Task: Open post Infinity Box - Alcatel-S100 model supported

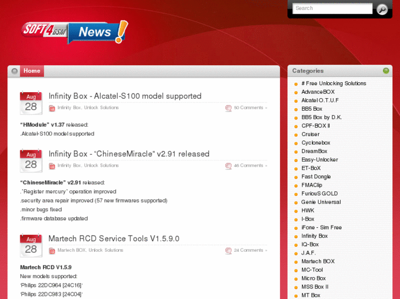Action: click(x=125, y=96)
